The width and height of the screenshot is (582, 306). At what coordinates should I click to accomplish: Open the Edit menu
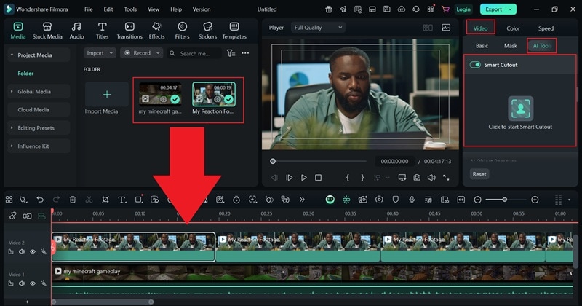click(108, 9)
